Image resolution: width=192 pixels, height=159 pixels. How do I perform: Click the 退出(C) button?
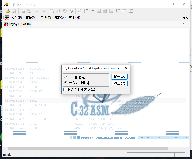pyautogui.click(x=119, y=83)
